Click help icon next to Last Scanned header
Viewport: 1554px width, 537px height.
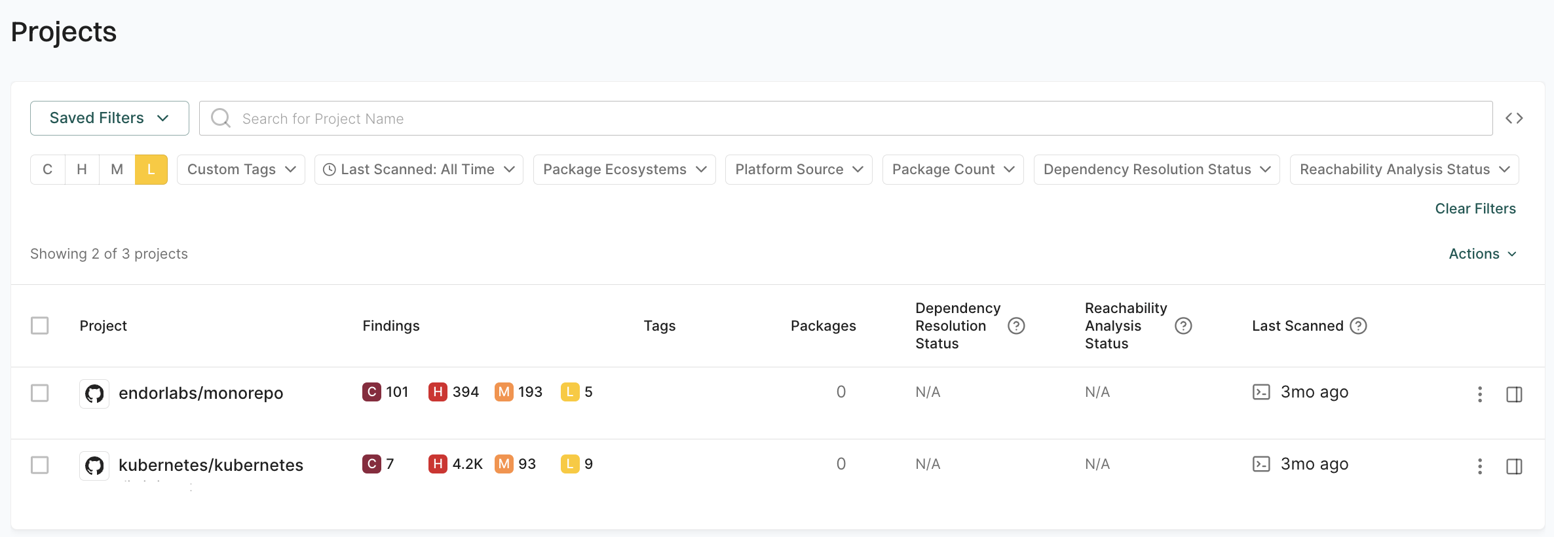click(x=1359, y=325)
